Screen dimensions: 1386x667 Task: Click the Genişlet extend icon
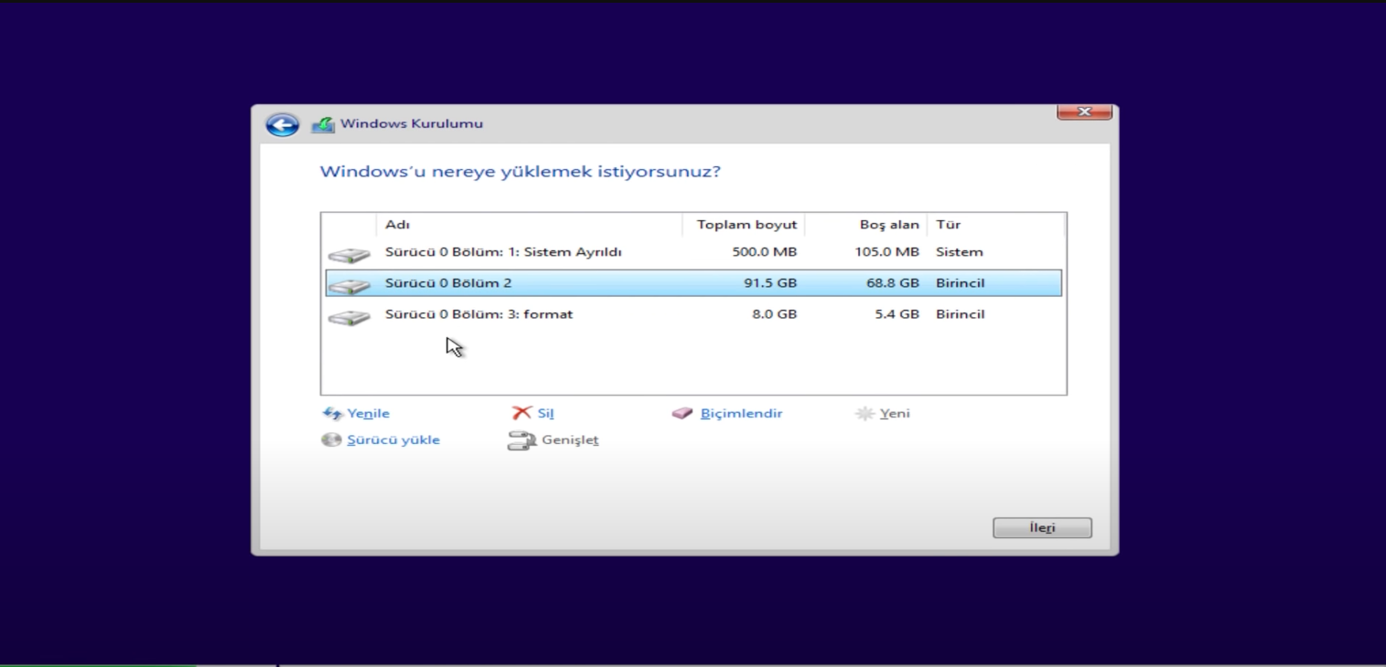[x=521, y=441]
